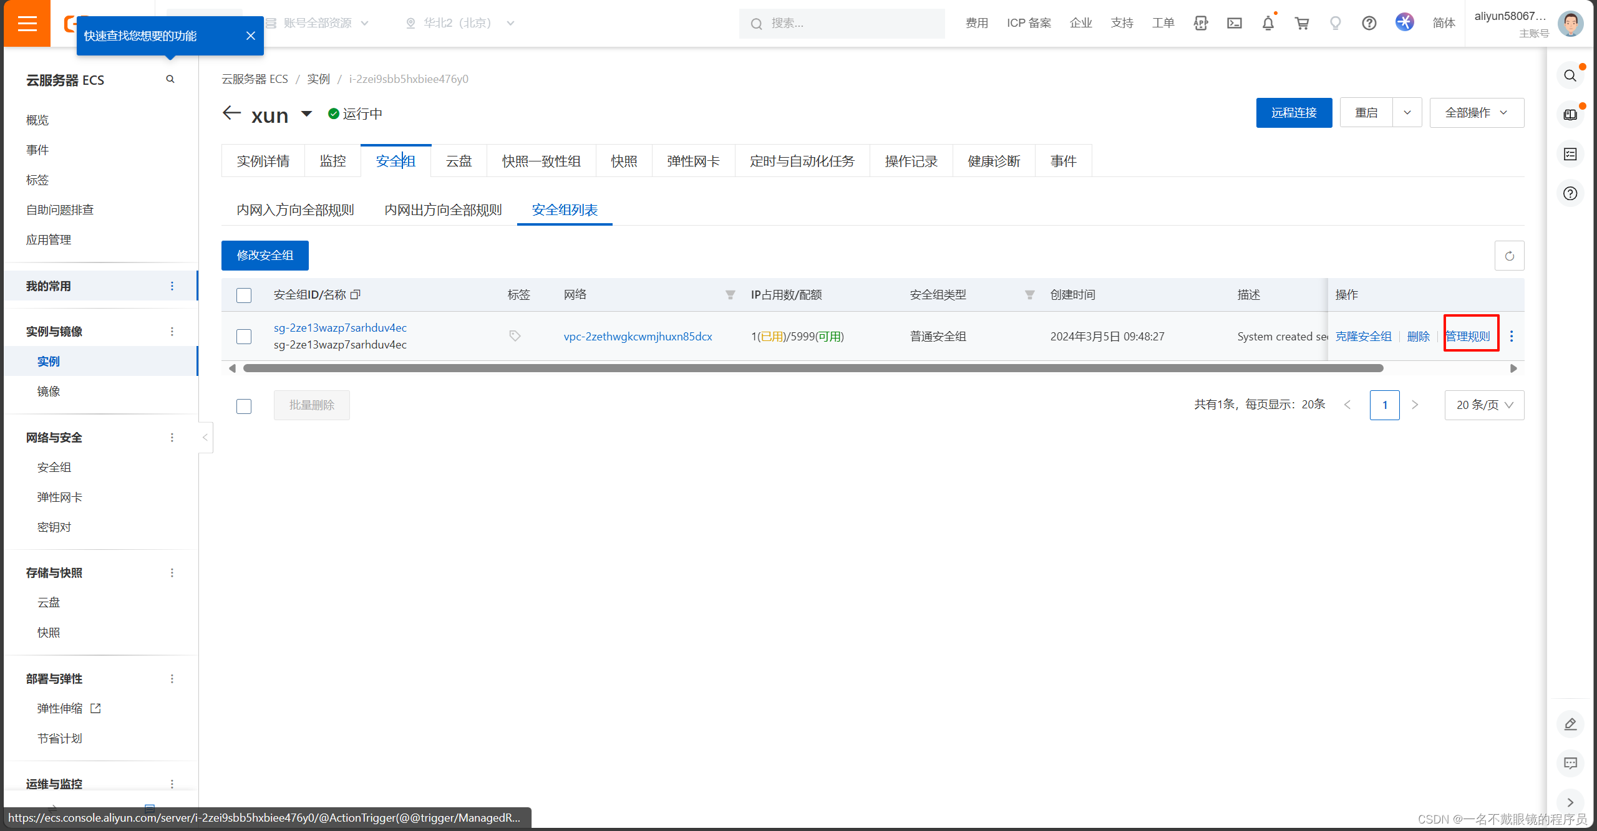Go back using the arrow beside xun

click(231, 113)
